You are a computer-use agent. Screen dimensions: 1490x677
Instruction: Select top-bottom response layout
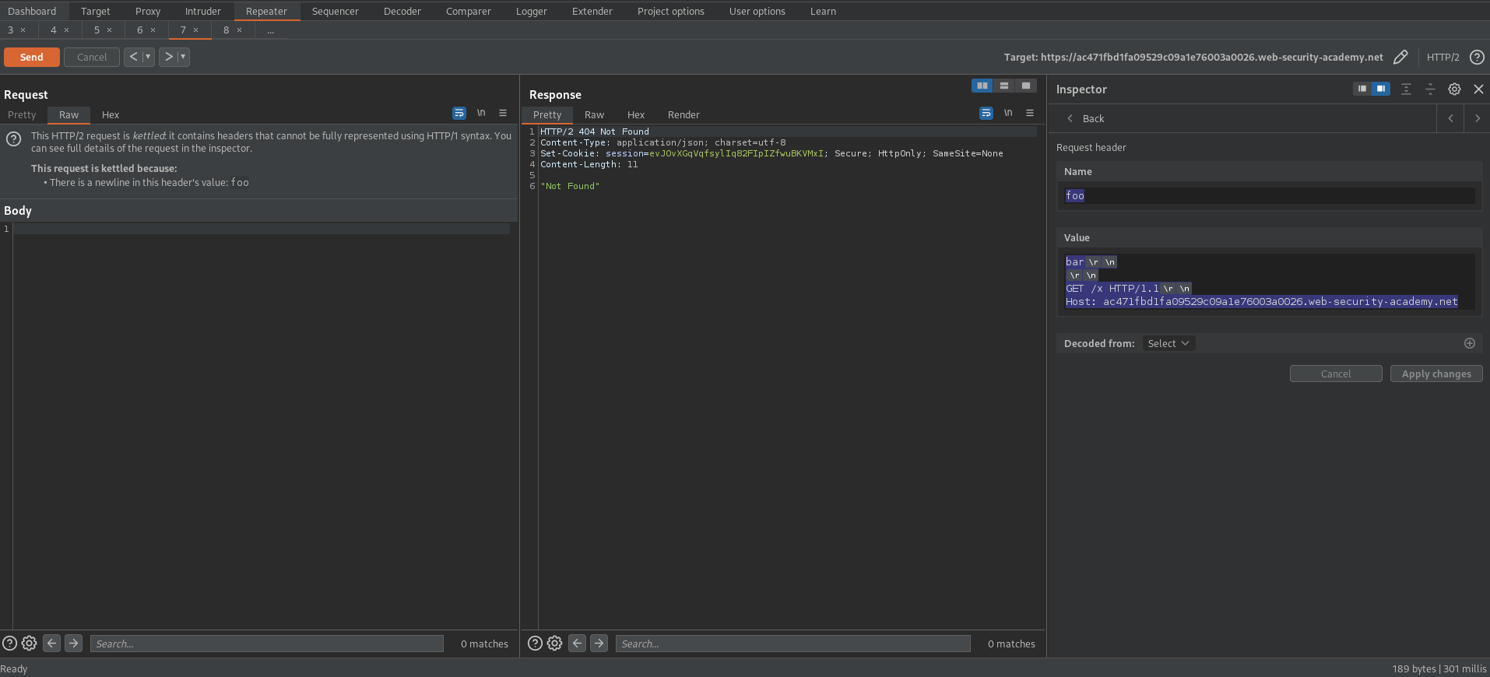pos(1004,86)
